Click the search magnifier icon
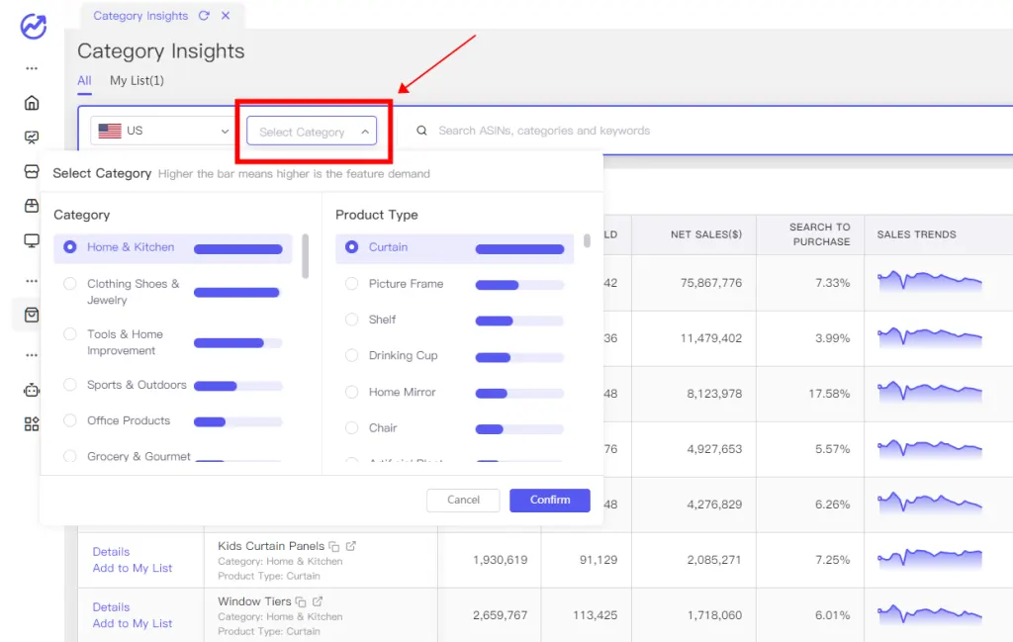Image resolution: width=1013 pixels, height=642 pixels. (x=421, y=131)
